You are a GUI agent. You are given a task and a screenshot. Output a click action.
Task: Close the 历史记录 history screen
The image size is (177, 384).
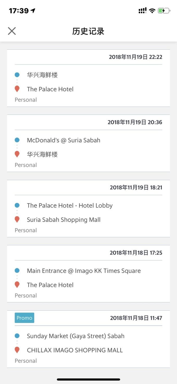pyautogui.click(x=12, y=31)
